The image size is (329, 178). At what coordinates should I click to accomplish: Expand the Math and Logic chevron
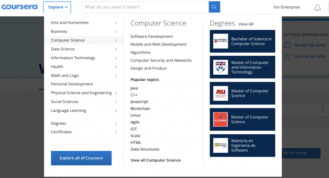(x=116, y=76)
